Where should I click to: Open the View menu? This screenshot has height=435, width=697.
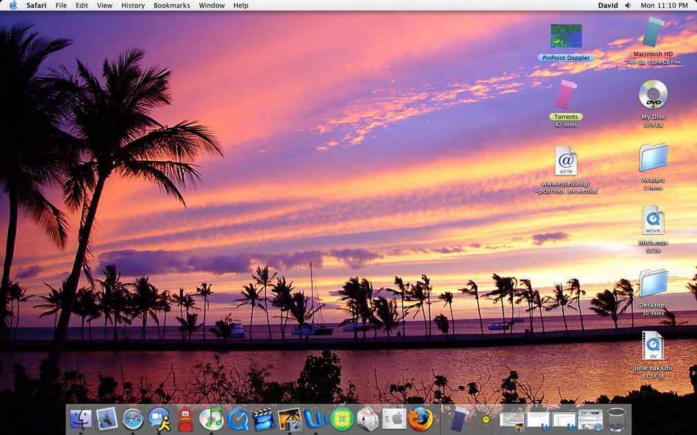point(104,6)
